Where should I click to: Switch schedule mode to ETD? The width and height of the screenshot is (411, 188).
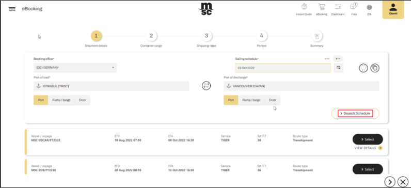327,59
